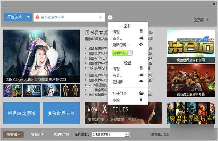Click 当前版本 status text
Image resolution: width=218 pixels, height=141 pixels.
[159, 134]
